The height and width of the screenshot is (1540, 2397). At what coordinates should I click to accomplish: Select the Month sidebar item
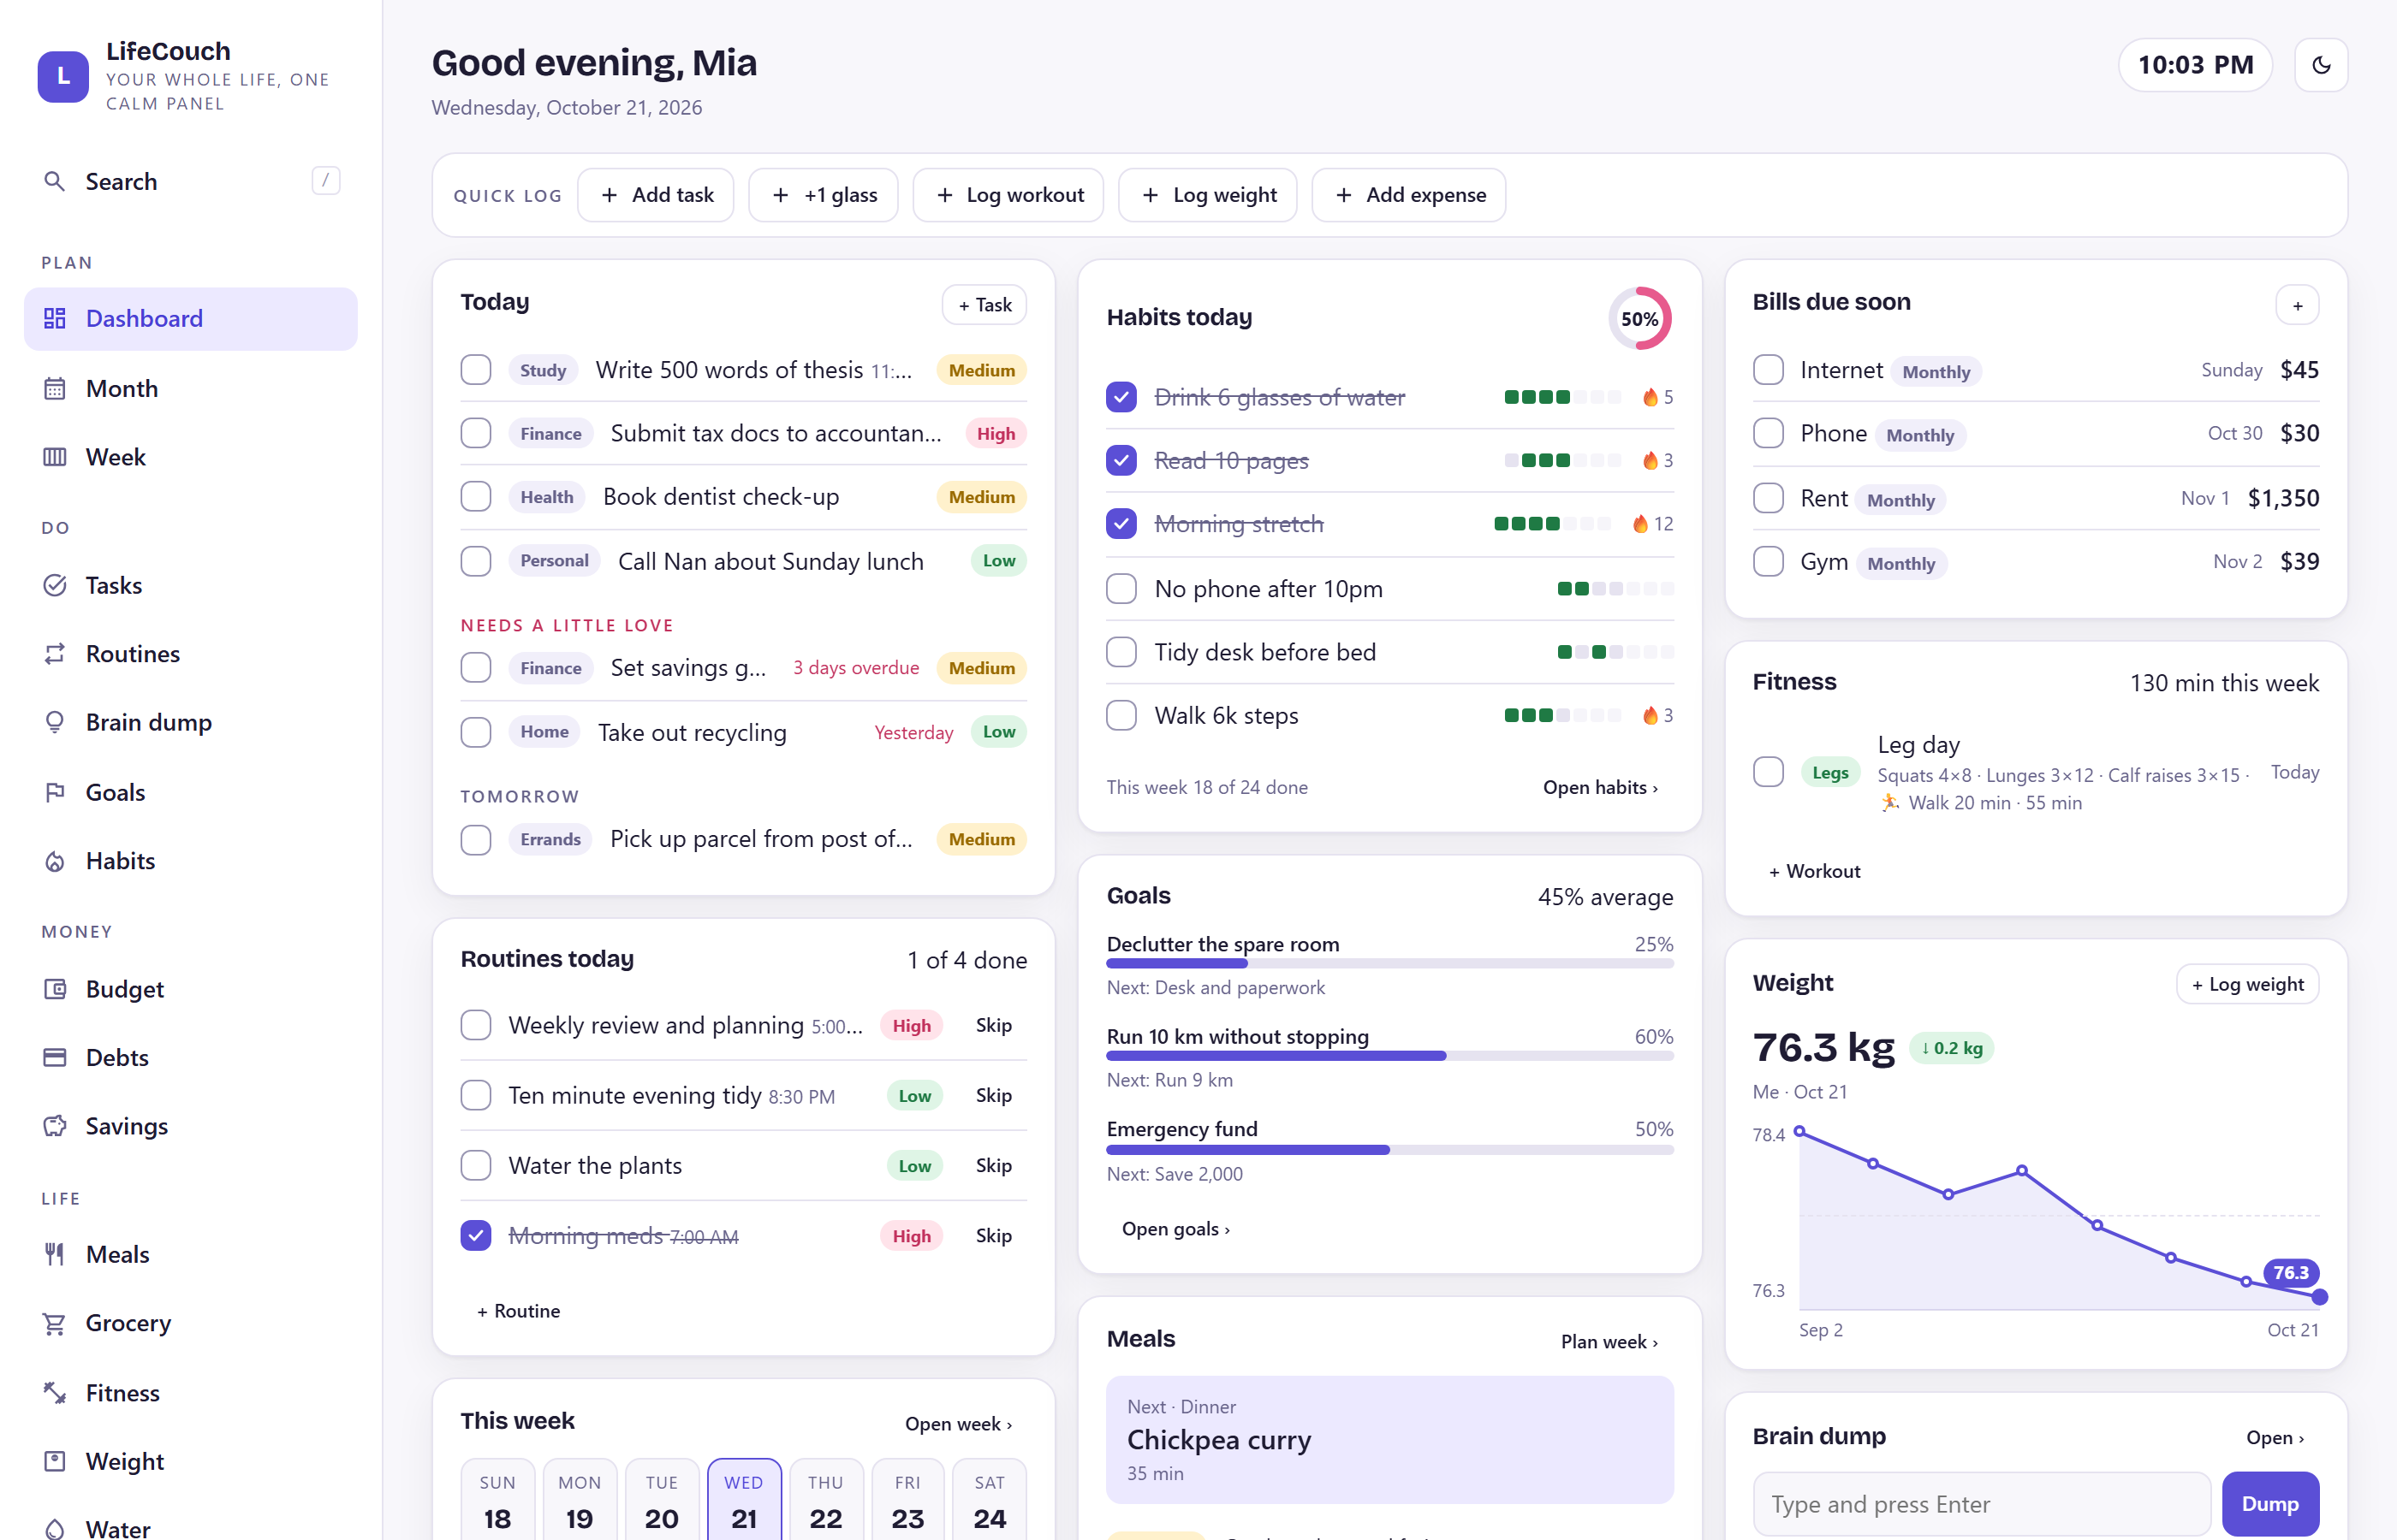191,388
